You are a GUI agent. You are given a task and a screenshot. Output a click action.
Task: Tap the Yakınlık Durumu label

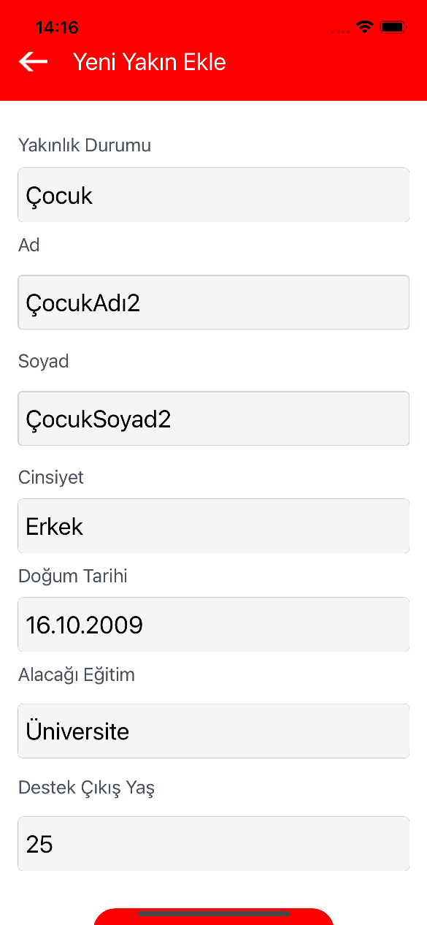[x=85, y=145]
